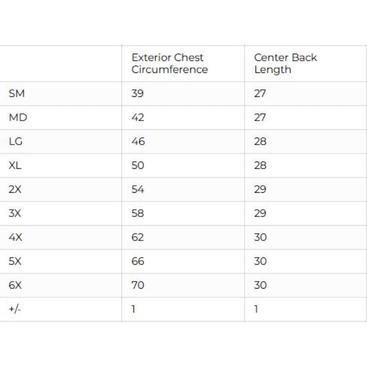
Task: Click the Center Back Length column header
Action: coord(285,63)
